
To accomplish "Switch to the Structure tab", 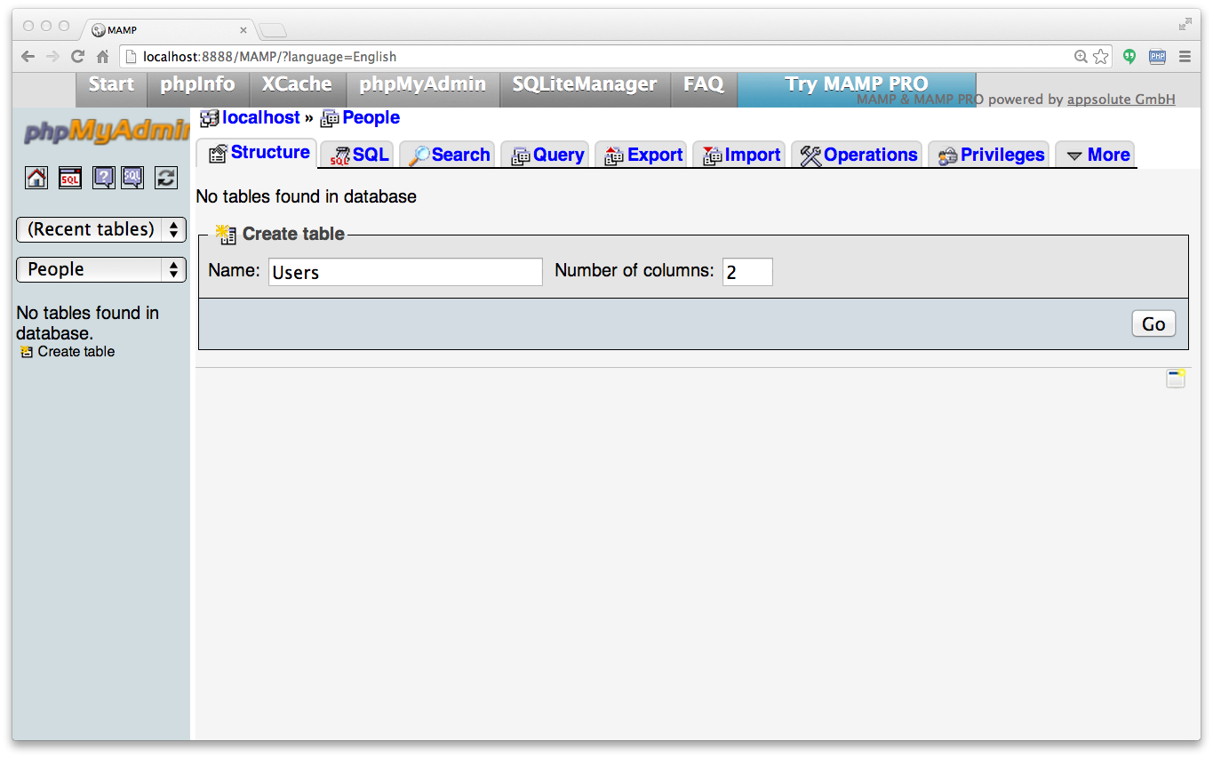I will tap(259, 153).
